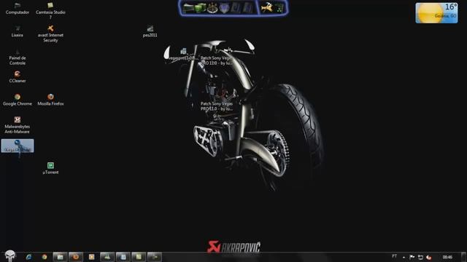Open the Action Center flag icon

click(x=412, y=257)
